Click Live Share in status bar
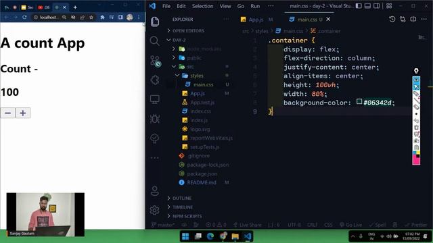The width and height of the screenshot is (433, 243). click(x=248, y=225)
